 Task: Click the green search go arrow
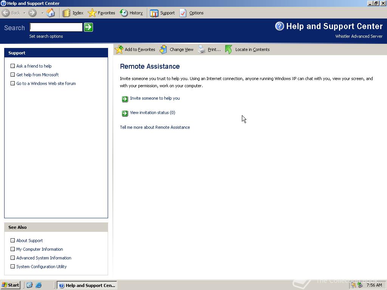88,27
